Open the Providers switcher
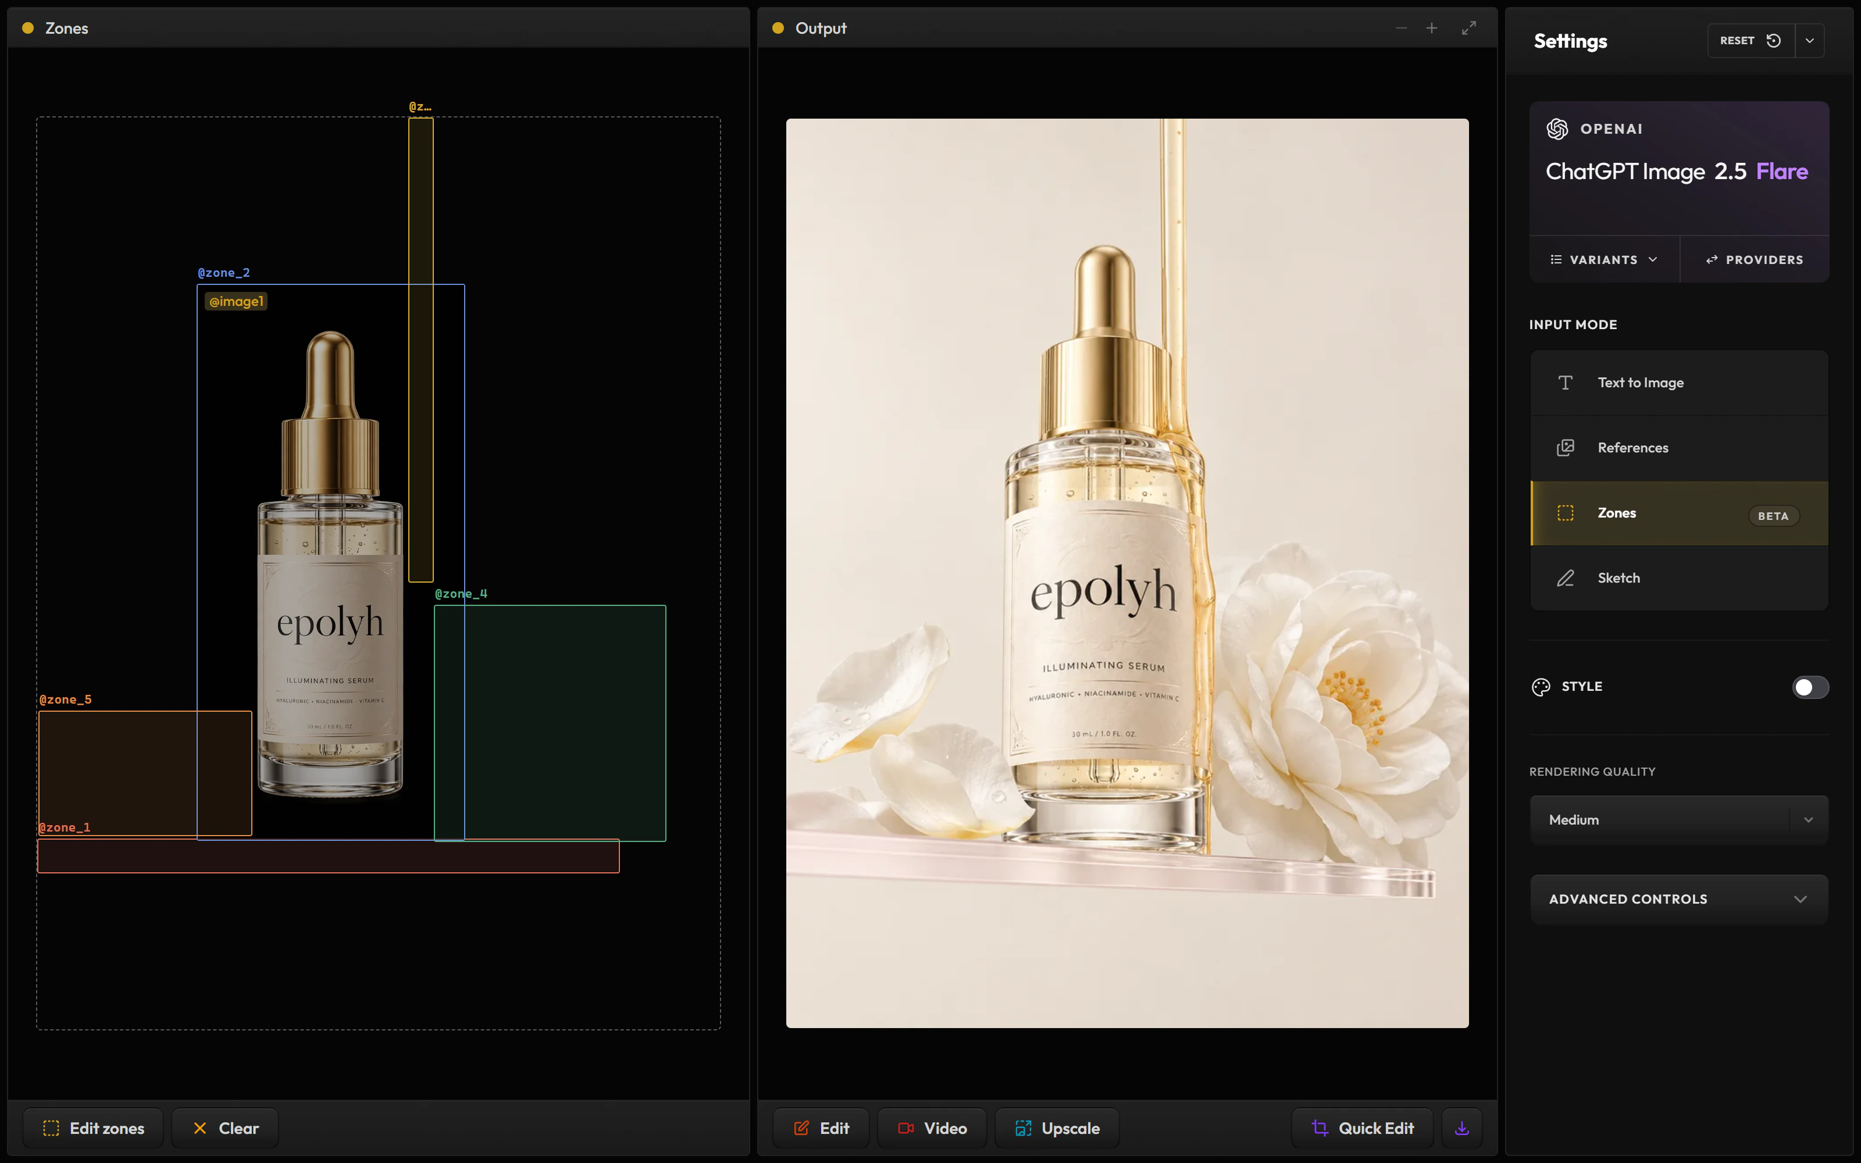The width and height of the screenshot is (1861, 1163). pyautogui.click(x=1754, y=260)
